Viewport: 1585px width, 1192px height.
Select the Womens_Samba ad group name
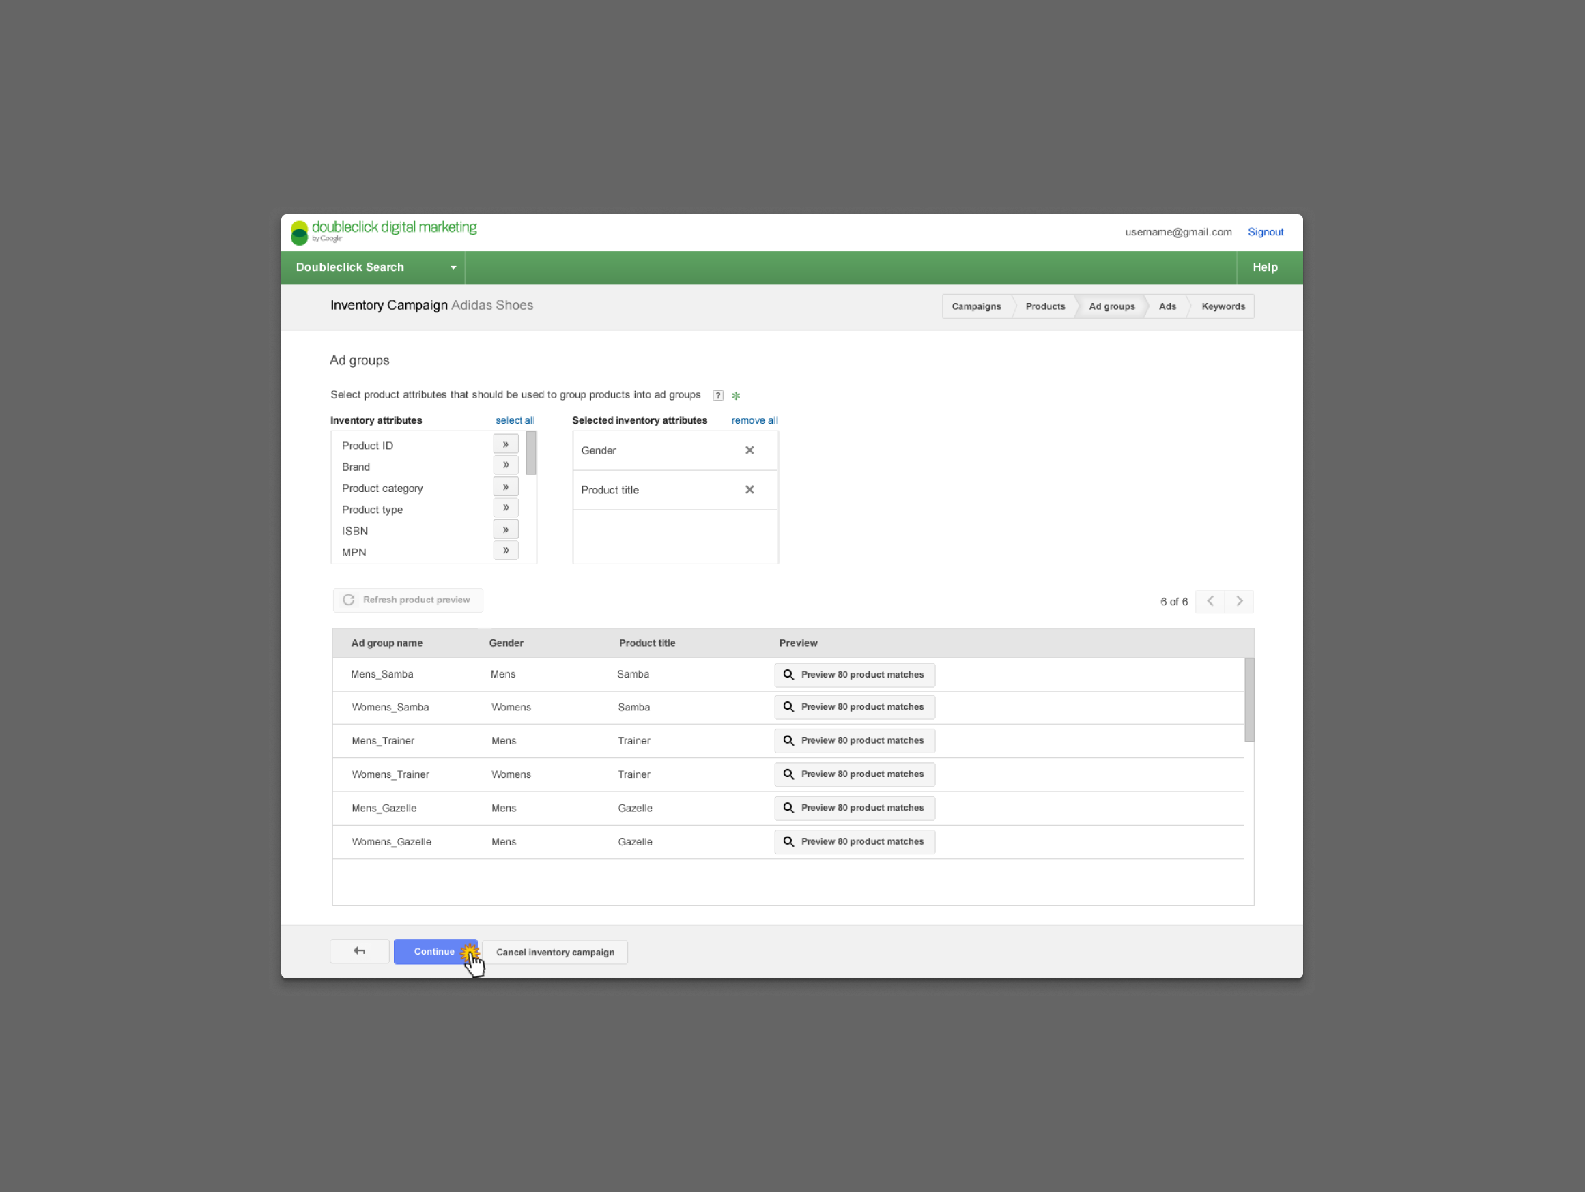(390, 707)
